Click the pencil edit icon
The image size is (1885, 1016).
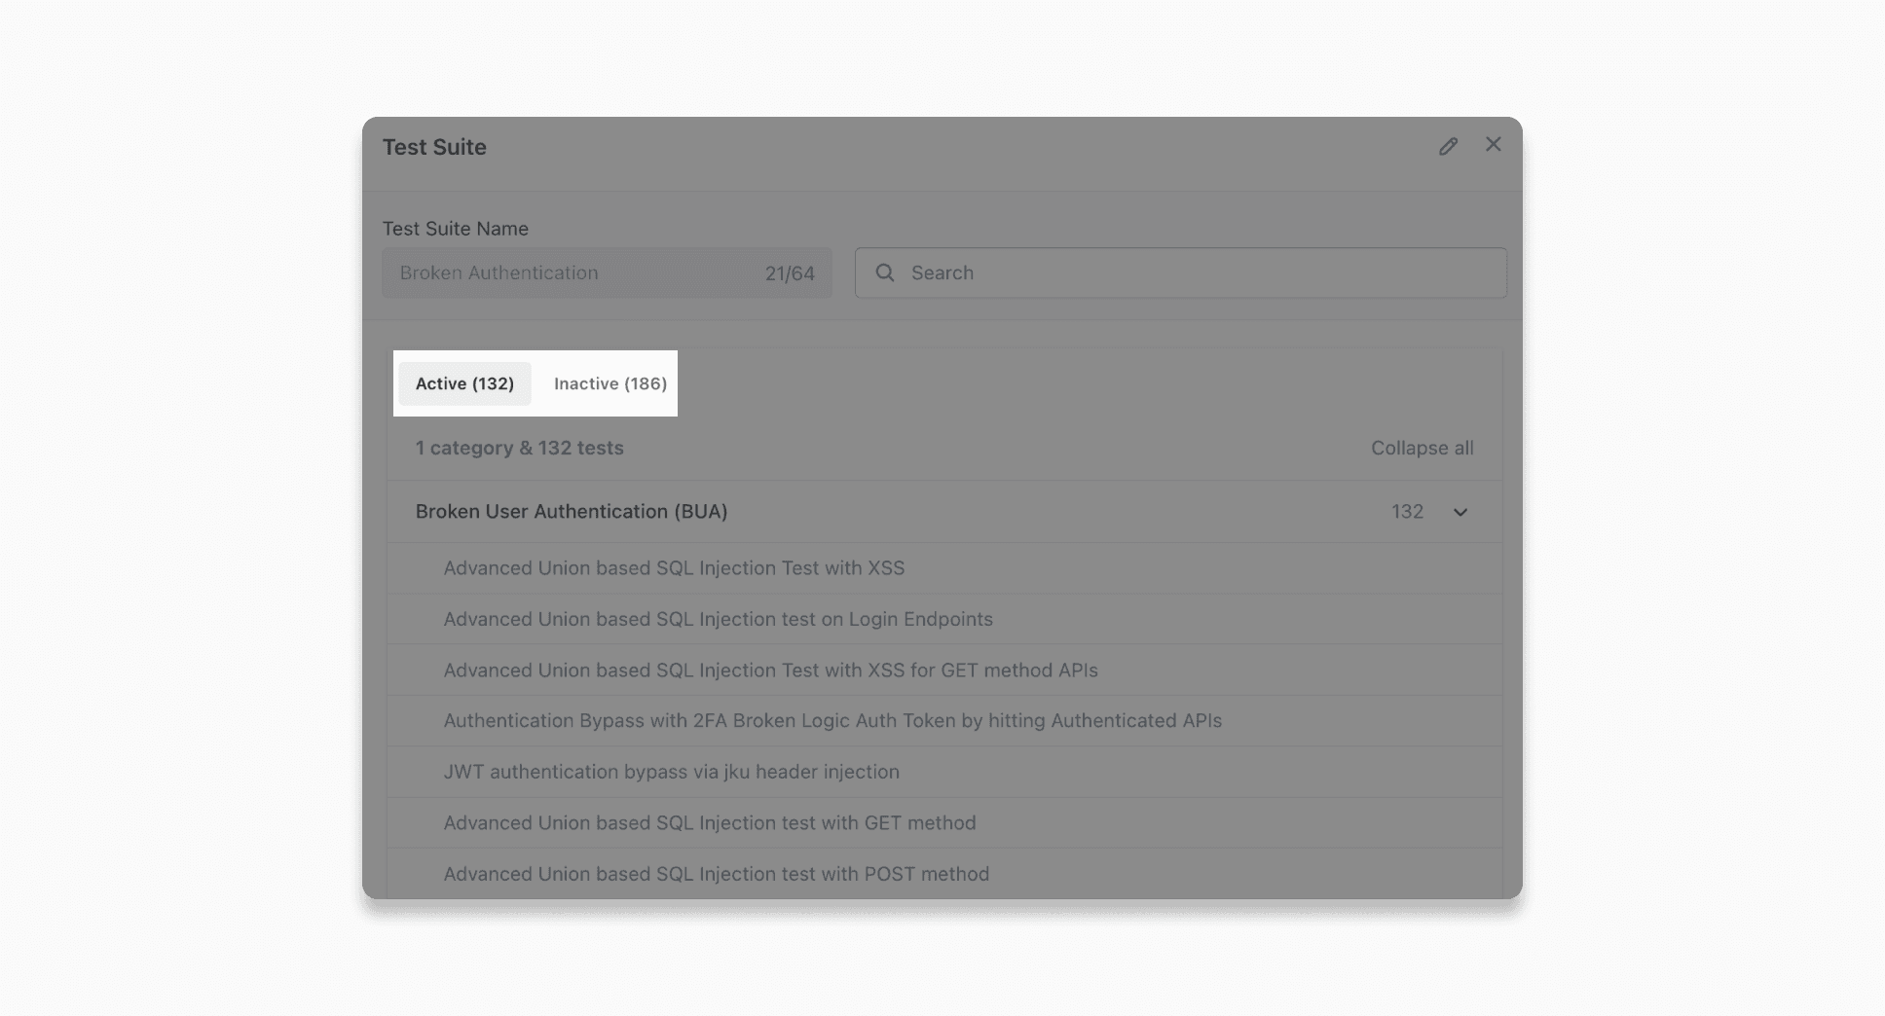(1449, 146)
